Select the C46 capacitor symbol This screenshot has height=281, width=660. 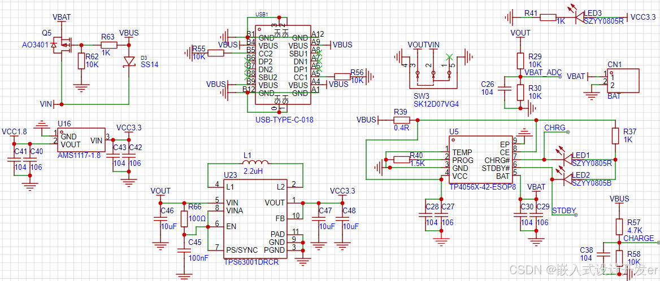tap(160, 218)
